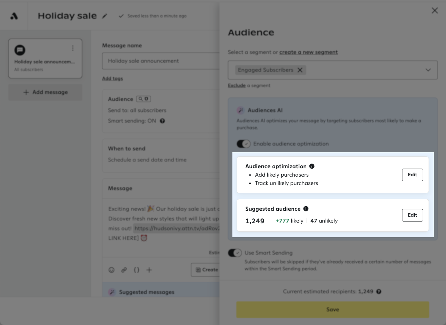Open options menu on Holiday sale announcement card
446x325 pixels.
coord(73,48)
